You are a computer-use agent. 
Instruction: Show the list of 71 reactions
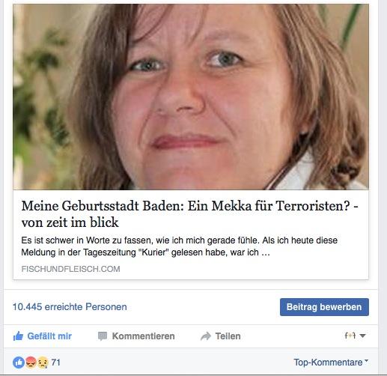(56, 363)
